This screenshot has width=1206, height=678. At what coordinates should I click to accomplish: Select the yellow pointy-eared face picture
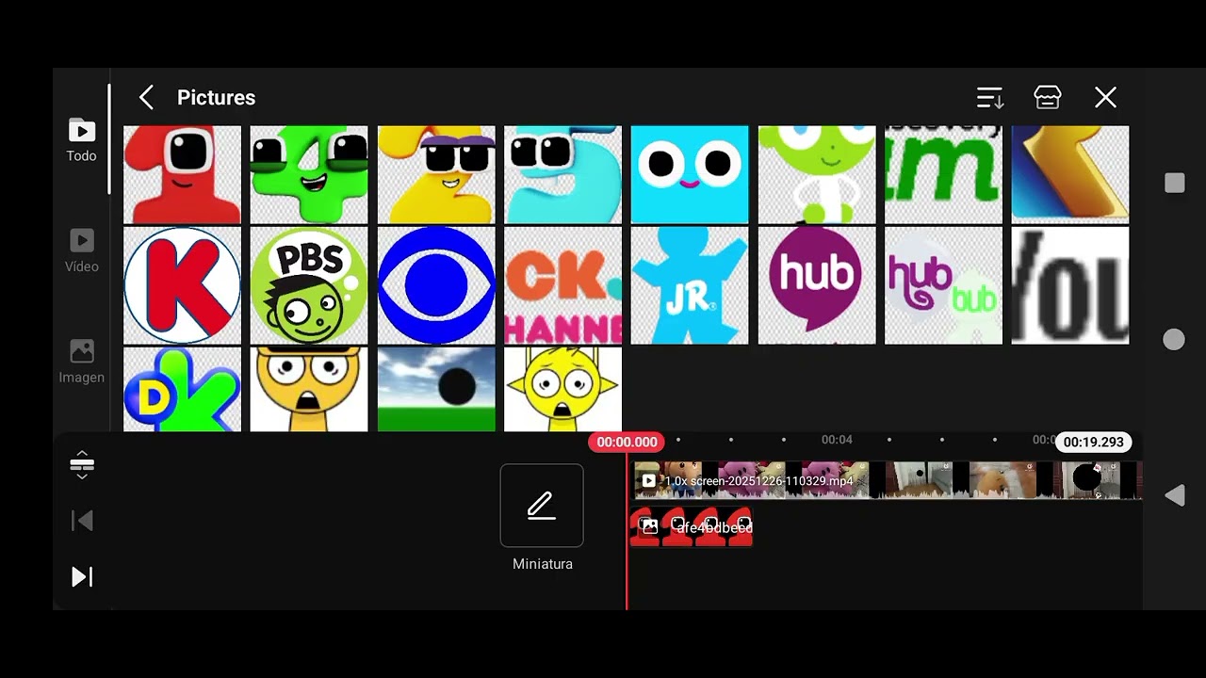[562, 389]
